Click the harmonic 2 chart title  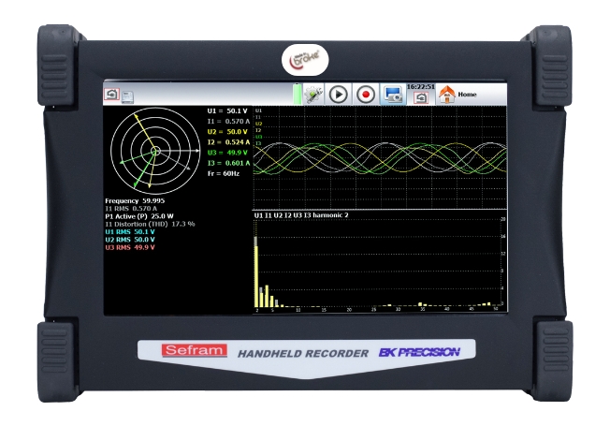tap(303, 215)
